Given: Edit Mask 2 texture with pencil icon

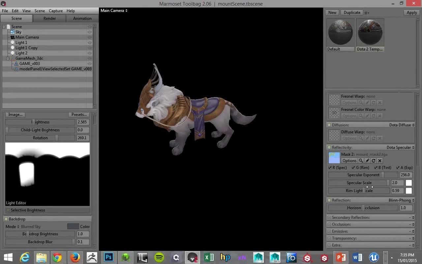Looking at the screenshot, I should coord(367,161).
